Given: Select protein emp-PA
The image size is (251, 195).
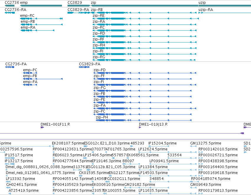Looking at the screenshot, I should pos(30,82).
